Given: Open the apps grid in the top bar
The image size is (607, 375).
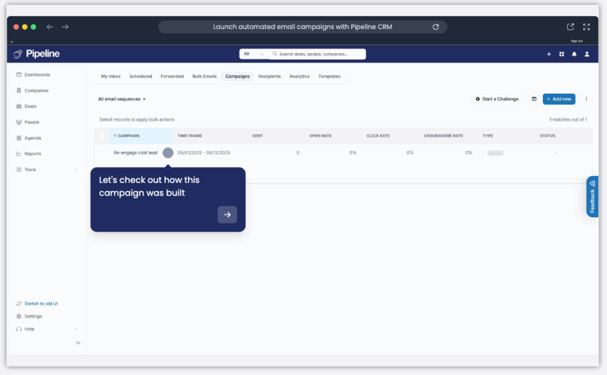Looking at the screenshot, I should pyautogui.click(x=561, y=54).
